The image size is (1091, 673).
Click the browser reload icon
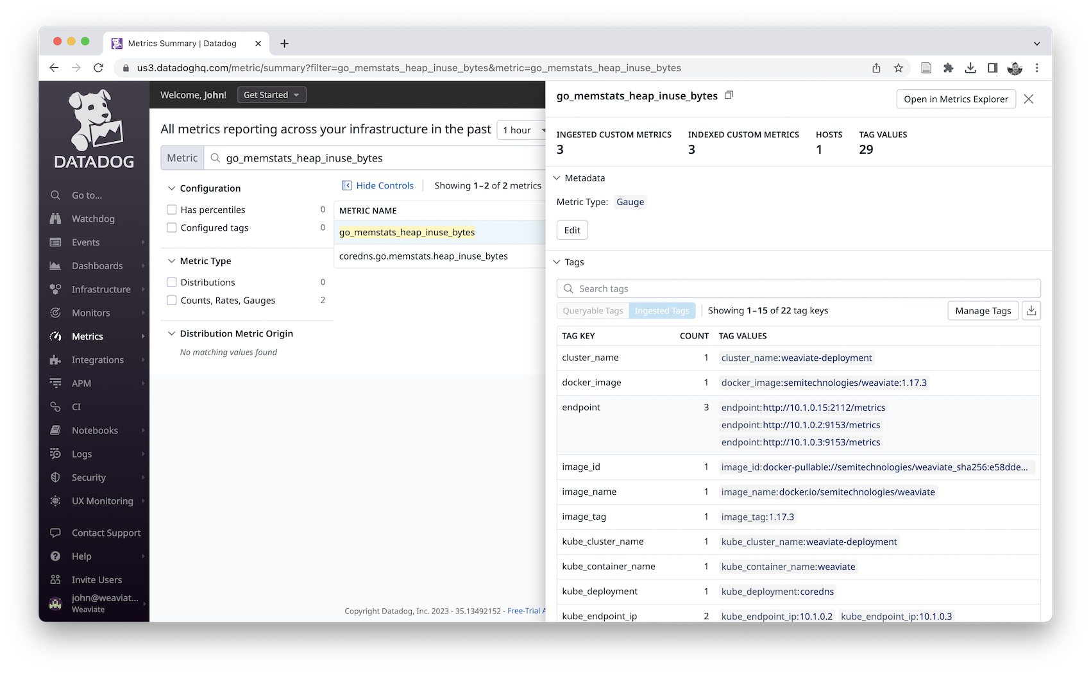pyautogui.click(x=98, y=68)
